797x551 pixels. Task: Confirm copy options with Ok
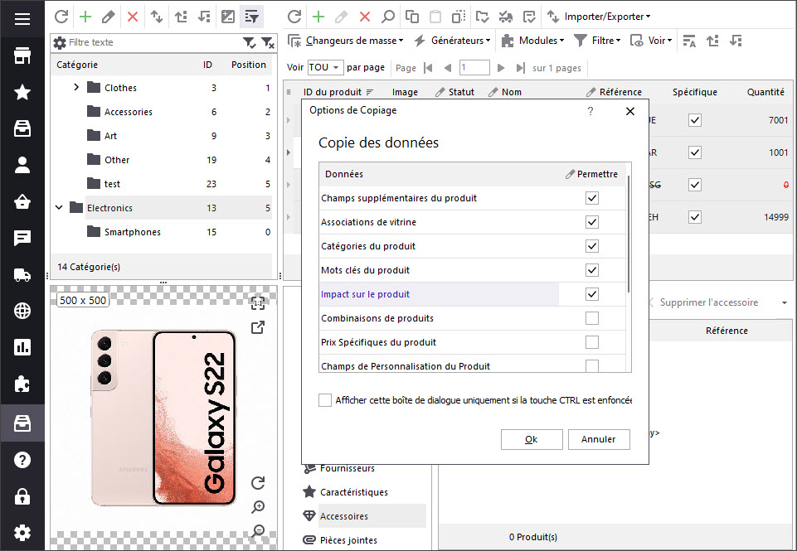coord(532,439)
